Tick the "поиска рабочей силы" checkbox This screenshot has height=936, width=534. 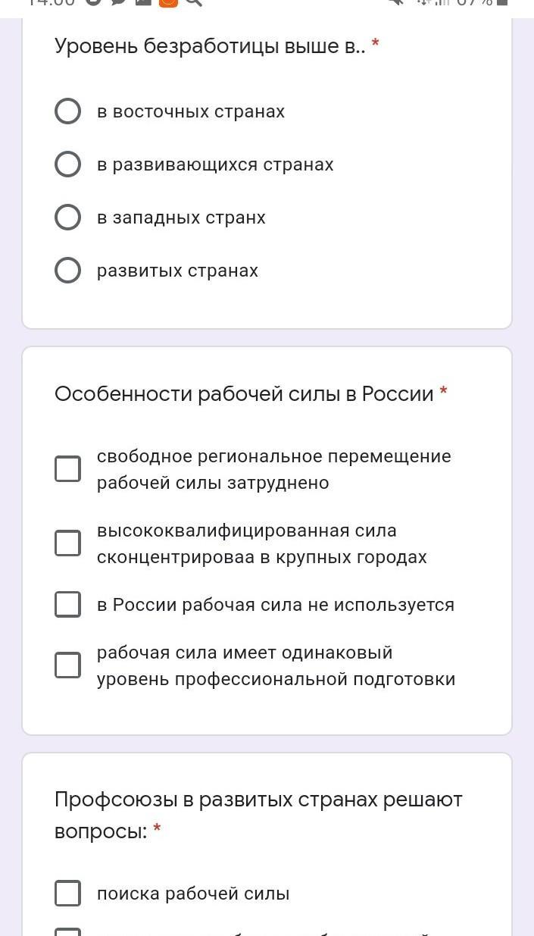click(68, 894)
